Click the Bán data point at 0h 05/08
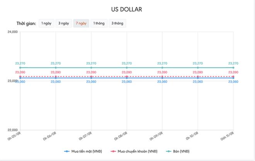Image resolution: width=255 pixels, height=161 pixels. click(20, 68)
